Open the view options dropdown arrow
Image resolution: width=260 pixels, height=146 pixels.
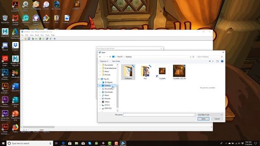[x=213, y=61]
